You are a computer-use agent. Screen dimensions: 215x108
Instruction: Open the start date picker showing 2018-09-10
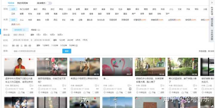click(x=21, y=40)
